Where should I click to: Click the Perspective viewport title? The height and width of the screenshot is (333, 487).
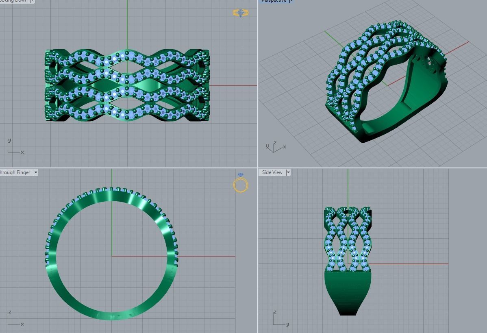(273, 1)
